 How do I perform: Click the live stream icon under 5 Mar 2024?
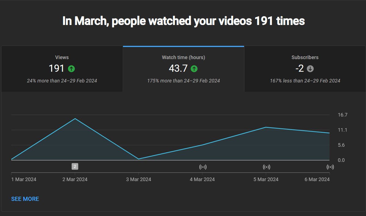pos(267,167)
